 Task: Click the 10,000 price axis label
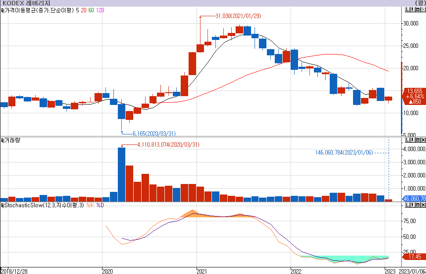click(411, 113)
